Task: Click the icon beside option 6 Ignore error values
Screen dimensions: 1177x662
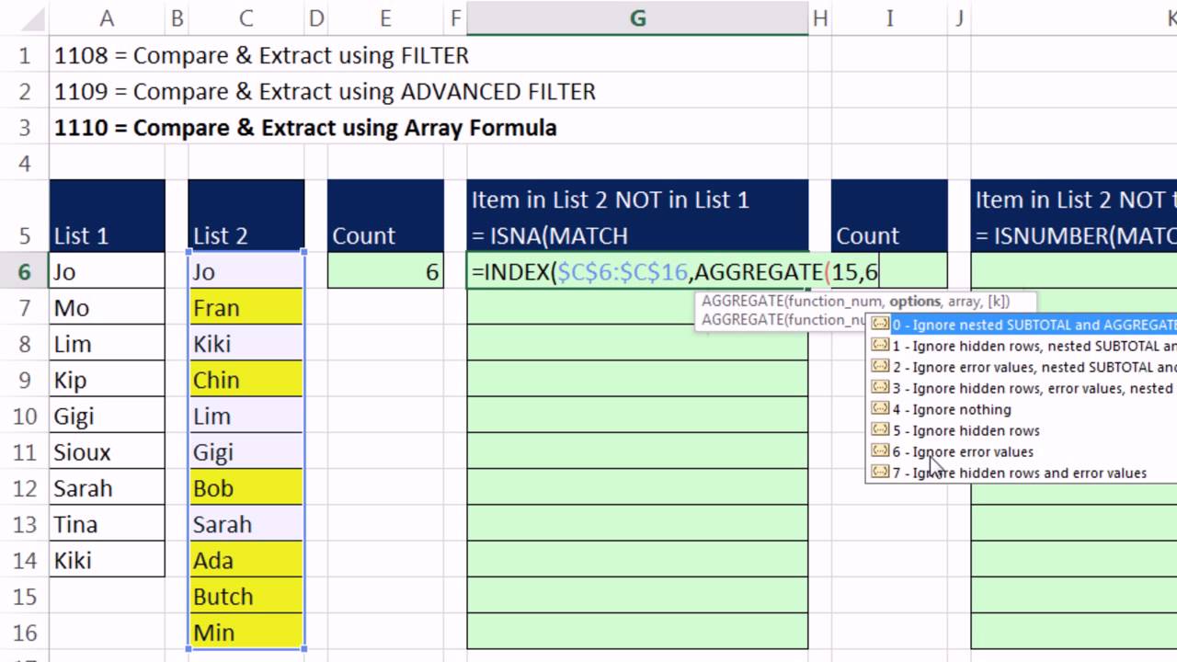Action: click(x=880, y=451)
